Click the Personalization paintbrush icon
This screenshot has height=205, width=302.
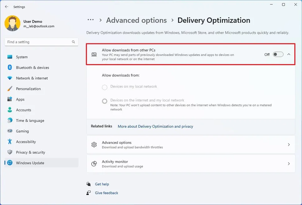10,89
